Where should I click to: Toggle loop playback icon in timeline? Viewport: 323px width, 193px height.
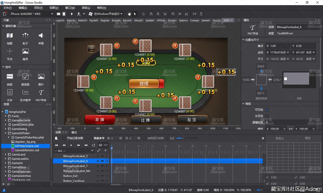[x=93, y=145]
